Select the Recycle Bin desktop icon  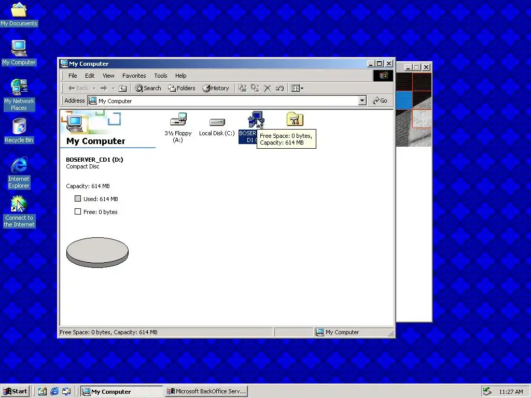pyautogui.click(x=19, y=131)
